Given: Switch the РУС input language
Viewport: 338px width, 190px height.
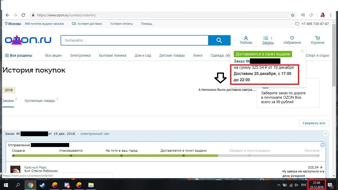Looking at the screenshot, I should tap(304, 185).
